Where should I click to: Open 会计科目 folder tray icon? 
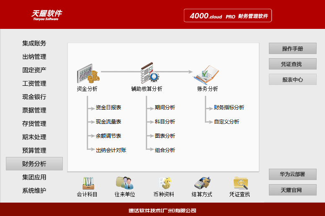(x=88, y=183)
